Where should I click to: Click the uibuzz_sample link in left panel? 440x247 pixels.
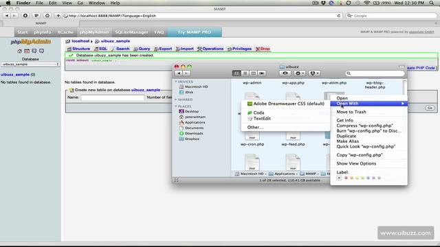click(15, 75)
